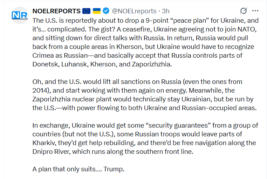The width and height of the screenshot is (267, 179).
Task: Click the line mentioning 'Zaporizhzhia nuclear plant'
Action: point(143,99)
